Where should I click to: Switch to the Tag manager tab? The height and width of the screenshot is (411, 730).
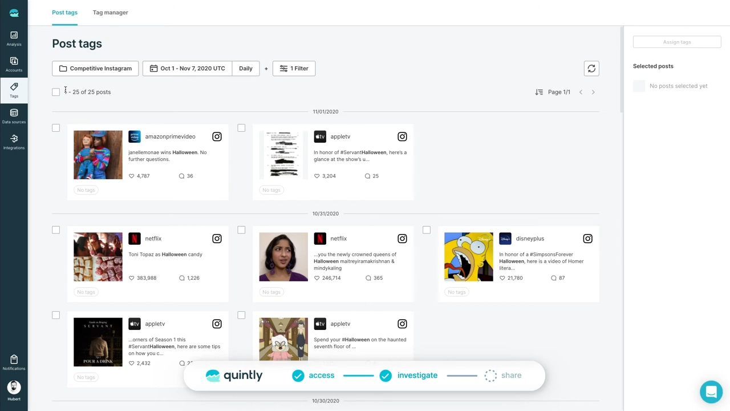(110, 12)
